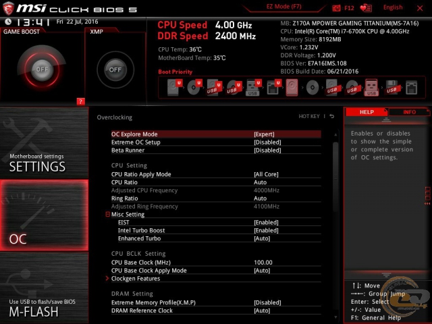Screen dimensions: 432x324
Task: Switch to the INFO tab
Action: (409, 112)
